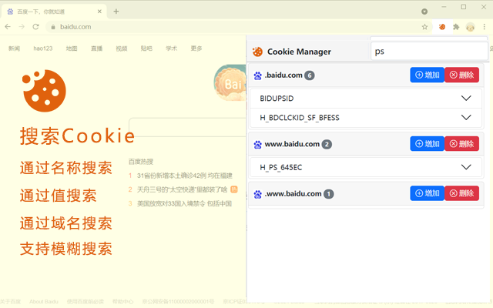Select the Baidu tab in tab strip
Screen dimensions: 493x308
pos(54,12)
